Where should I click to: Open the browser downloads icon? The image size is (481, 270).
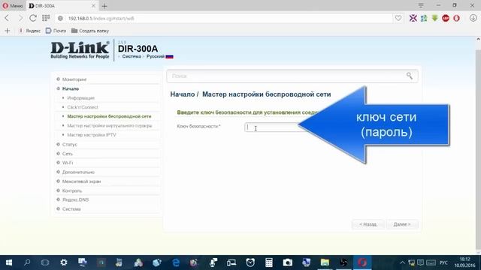point(473,18)
